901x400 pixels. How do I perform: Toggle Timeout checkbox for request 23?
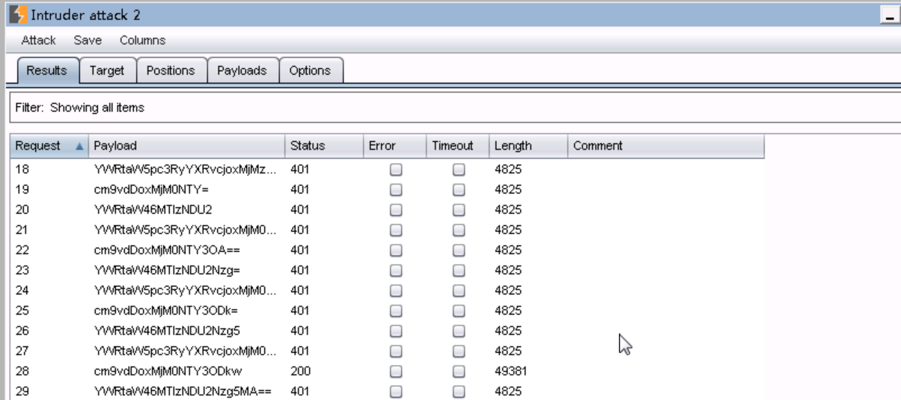[459, 271]
